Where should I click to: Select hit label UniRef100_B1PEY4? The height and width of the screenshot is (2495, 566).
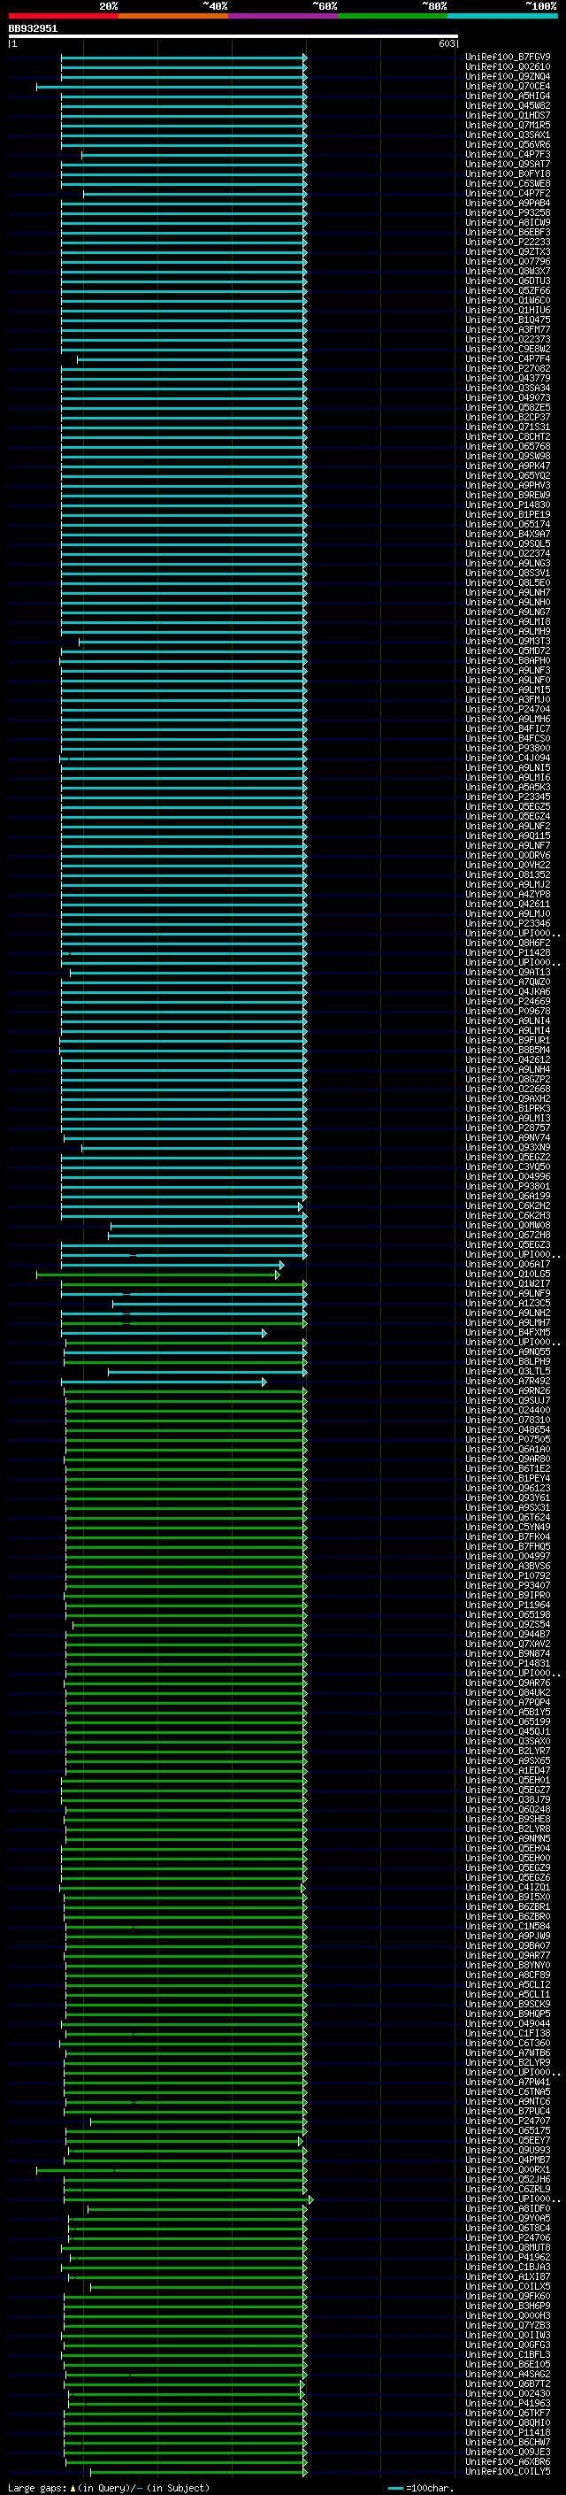(508, 1479)
